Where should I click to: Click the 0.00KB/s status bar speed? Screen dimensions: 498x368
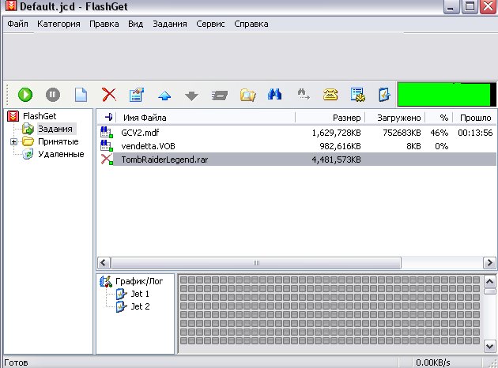coord(433,362)
